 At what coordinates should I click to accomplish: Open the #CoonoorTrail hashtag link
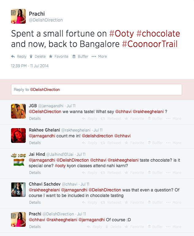[150, 44]
